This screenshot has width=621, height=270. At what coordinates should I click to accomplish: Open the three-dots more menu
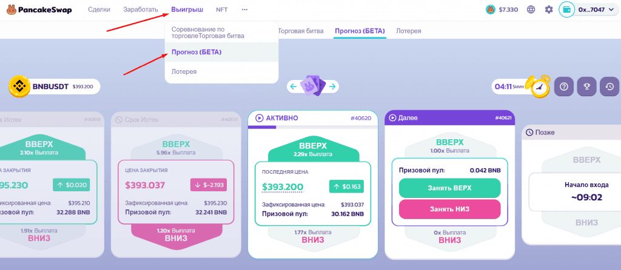click(x=244, y=10)
